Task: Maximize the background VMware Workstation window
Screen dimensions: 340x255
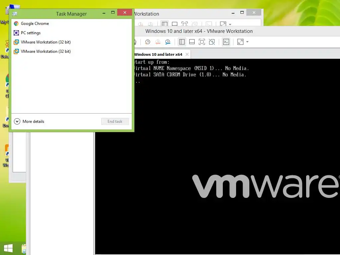Action: tap(242, 13)
